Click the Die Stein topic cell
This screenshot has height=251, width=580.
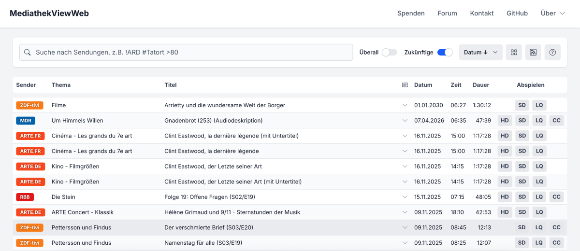click(63, 197)
